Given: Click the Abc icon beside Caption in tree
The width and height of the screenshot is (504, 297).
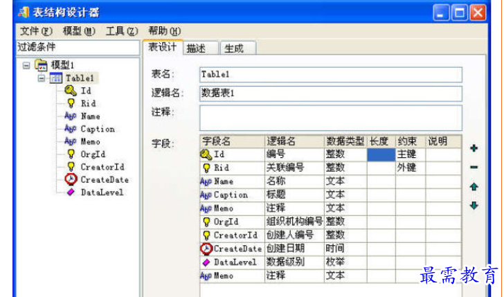Looking at the screenshot, I should pyautogui.click(x=71, y=129).
